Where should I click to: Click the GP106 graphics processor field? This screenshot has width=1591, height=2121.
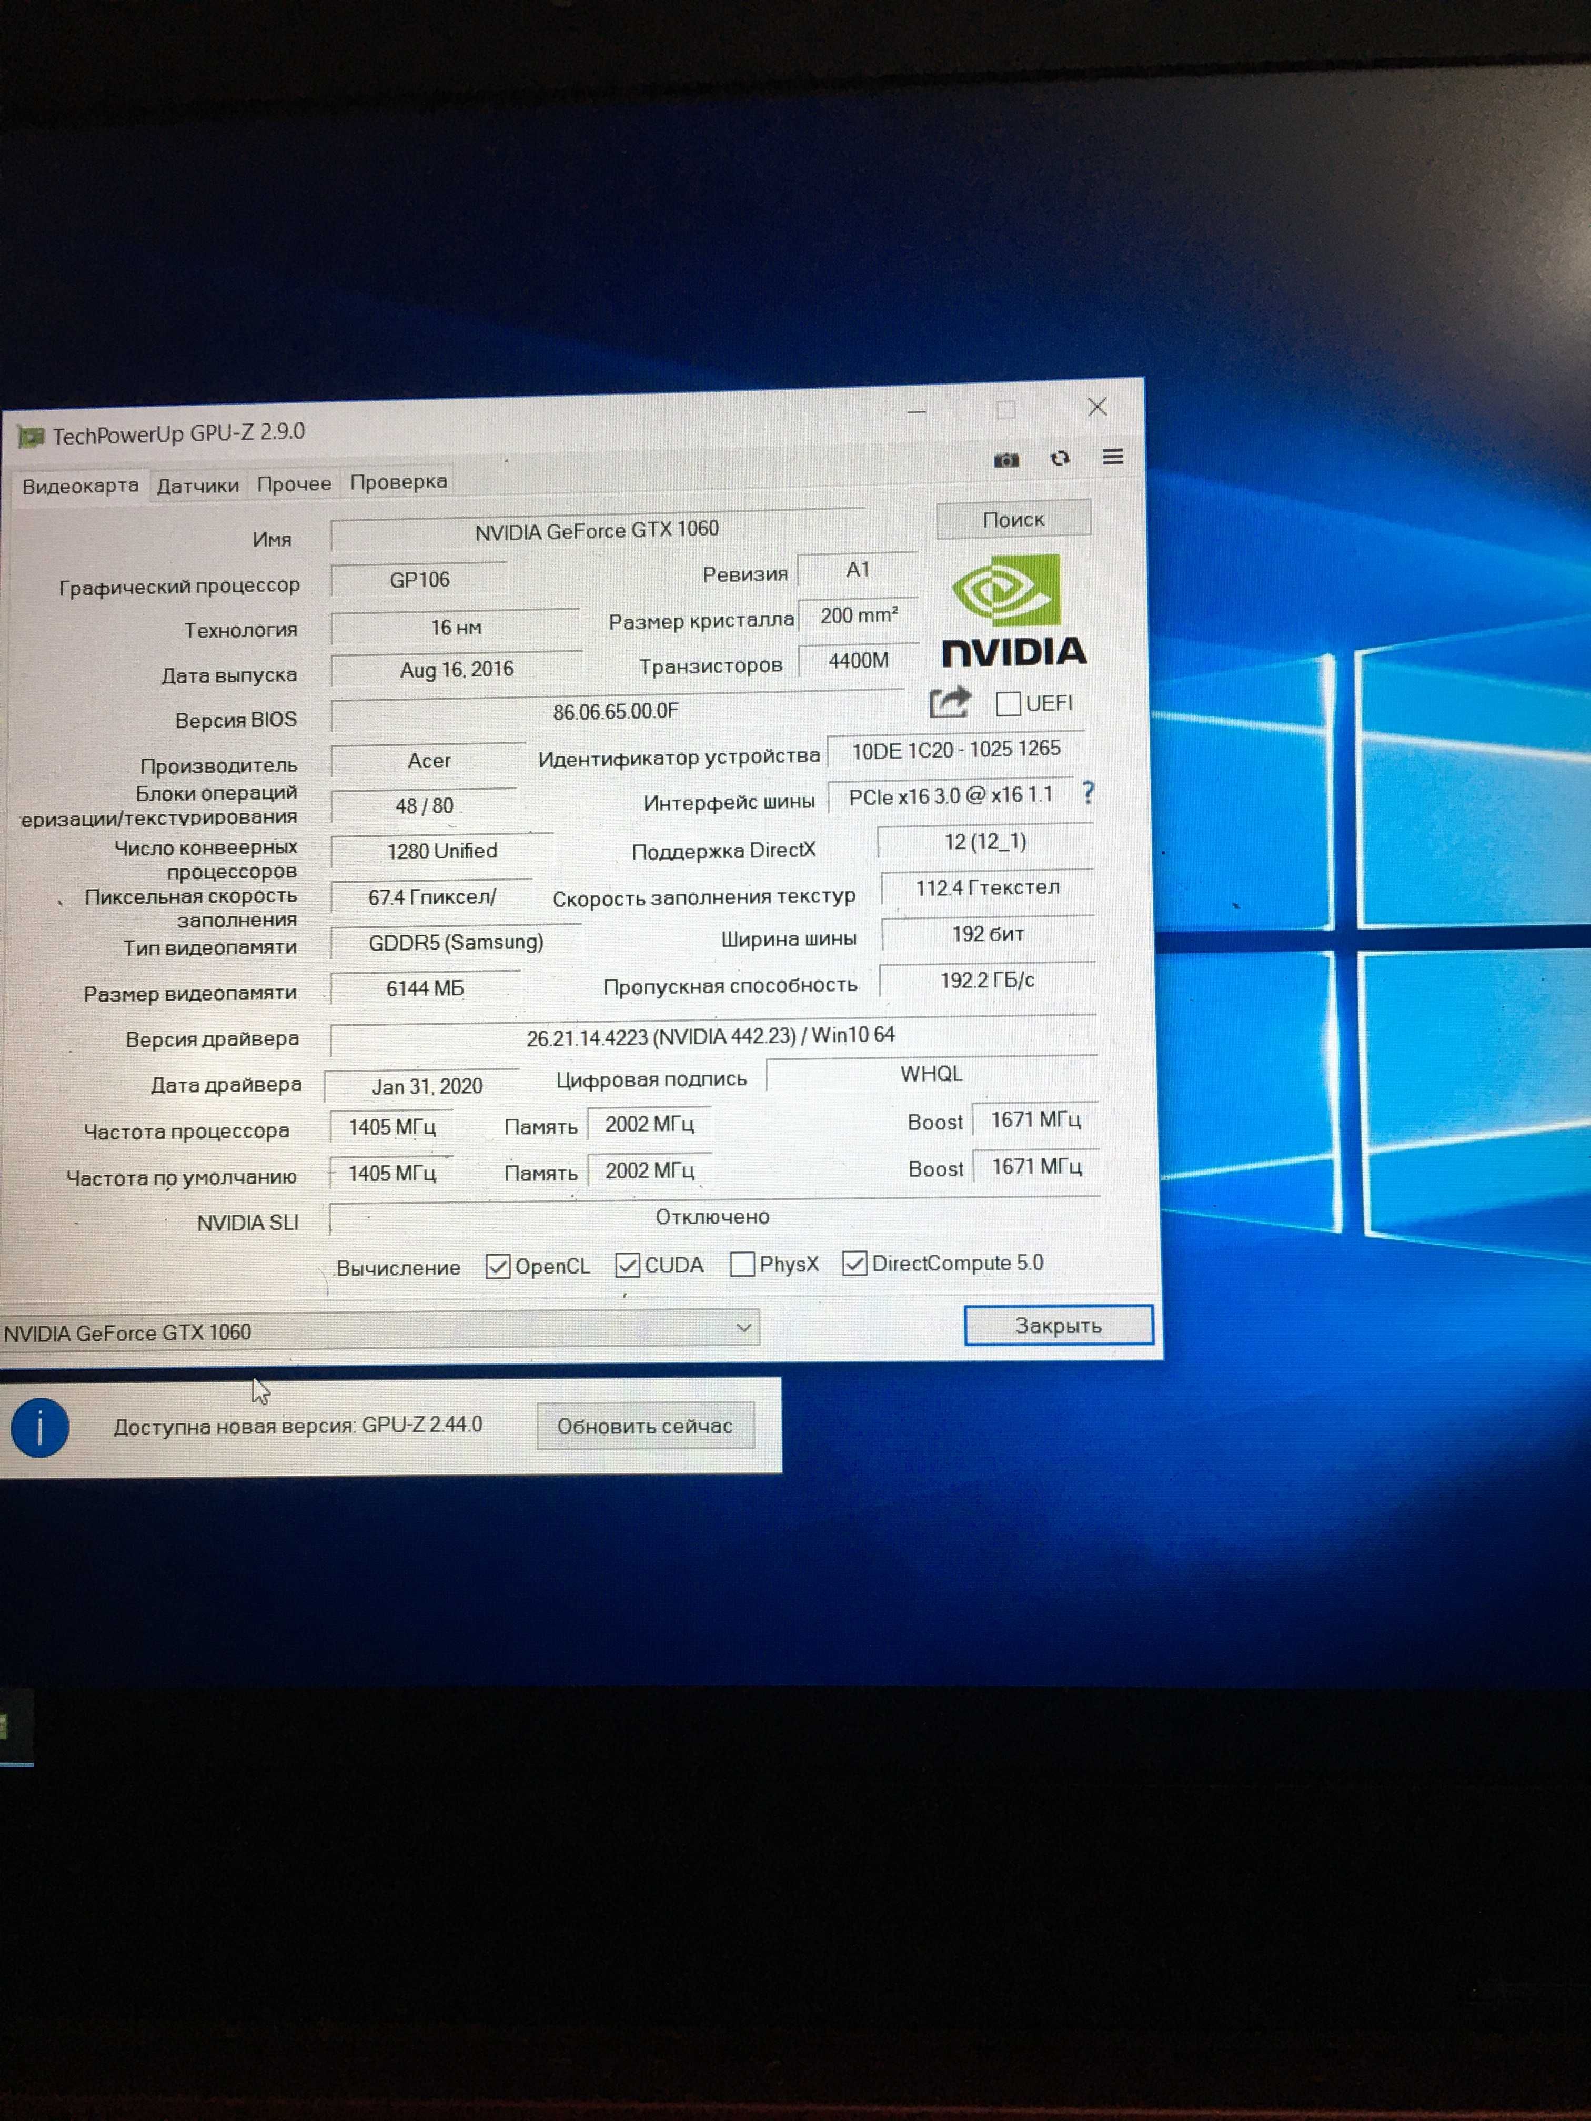pos(419,579)
